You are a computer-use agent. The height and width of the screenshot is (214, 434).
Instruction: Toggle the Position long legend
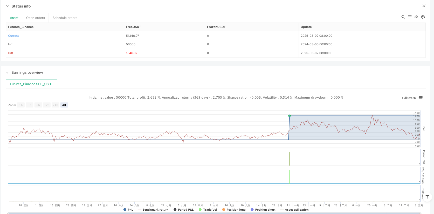(234, 210)
